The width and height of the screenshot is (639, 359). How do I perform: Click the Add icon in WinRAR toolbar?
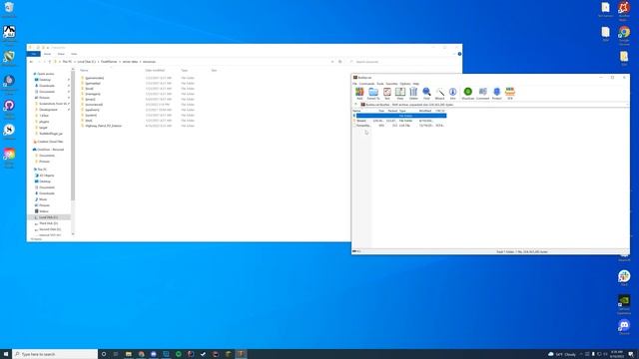(359, 93)
